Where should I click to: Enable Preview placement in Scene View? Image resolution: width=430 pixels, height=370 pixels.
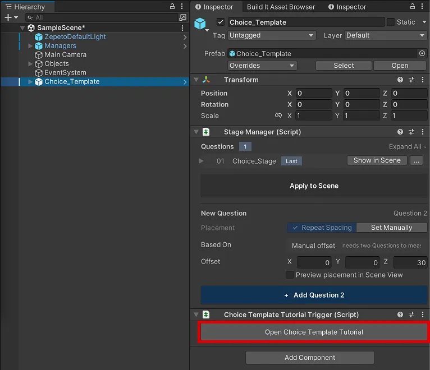point(290,275)
